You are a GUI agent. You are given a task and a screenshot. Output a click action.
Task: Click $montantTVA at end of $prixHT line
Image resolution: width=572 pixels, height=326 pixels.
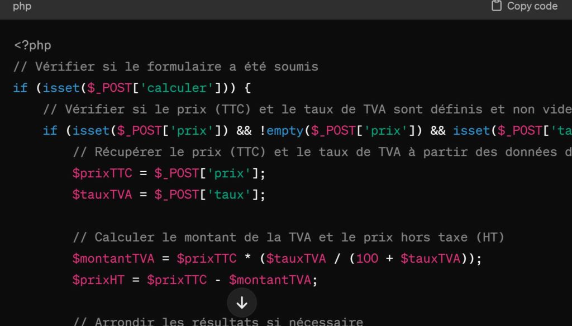(270, 280)
